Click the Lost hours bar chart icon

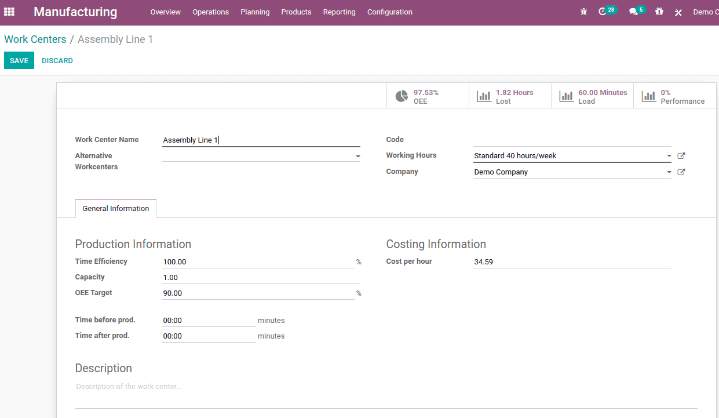[484, 96]
